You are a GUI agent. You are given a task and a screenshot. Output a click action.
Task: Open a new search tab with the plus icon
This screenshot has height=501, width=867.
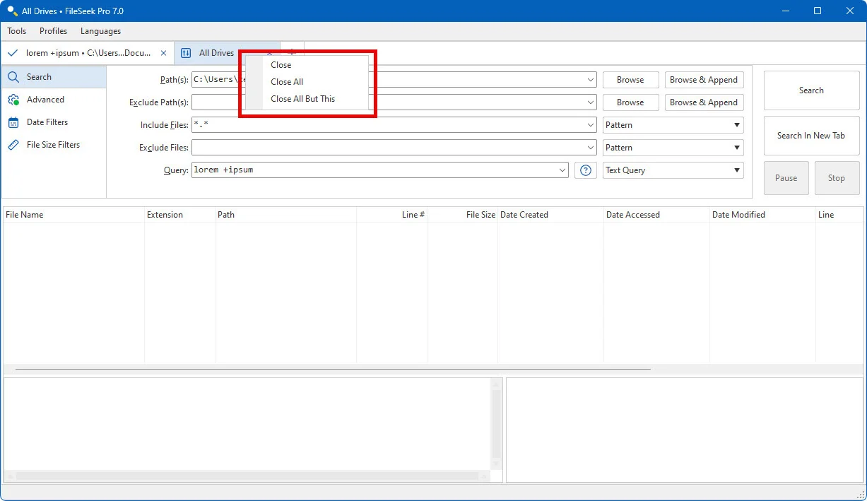pos(292,52)
